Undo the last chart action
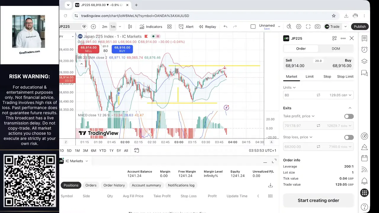This screenshot has width=379, height=213. click(225, 27)
